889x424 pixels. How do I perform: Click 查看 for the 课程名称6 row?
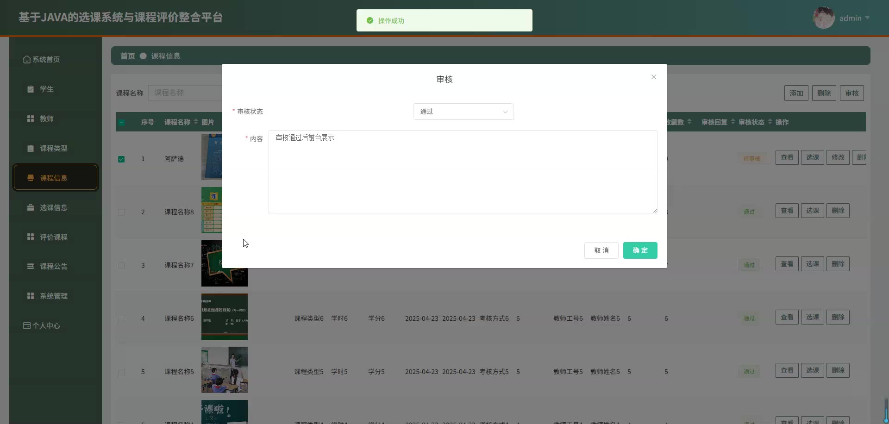787,317
